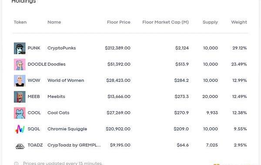Select the PUNK token symbol
261x165 pixels.
34,48
